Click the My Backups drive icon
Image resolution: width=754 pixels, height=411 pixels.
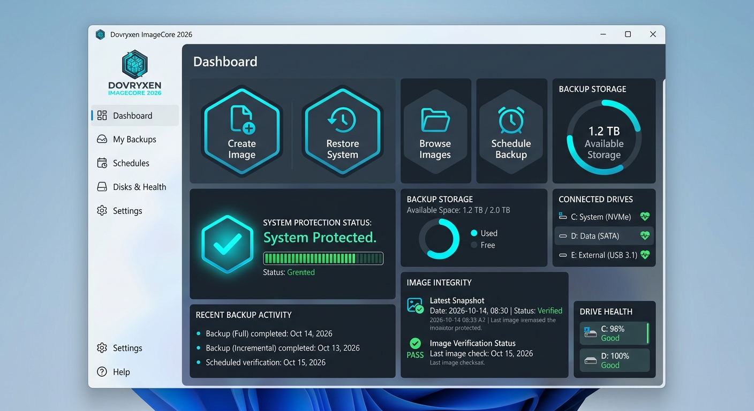[102, 139]
